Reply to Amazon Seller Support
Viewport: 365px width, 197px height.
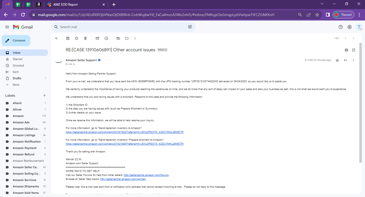click(345, 60)
